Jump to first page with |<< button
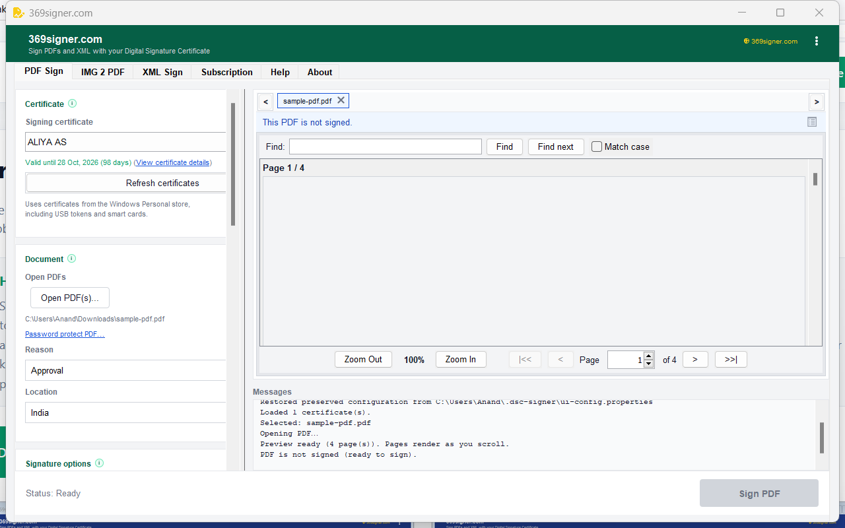The width and height of the screenshot is (845, 528). click(x=525, y=359)
